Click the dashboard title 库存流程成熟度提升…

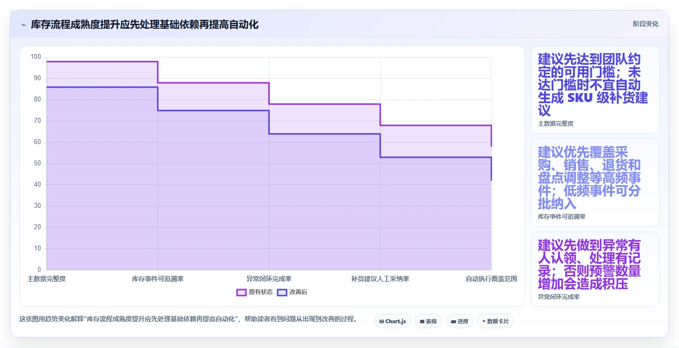point(145,24)
